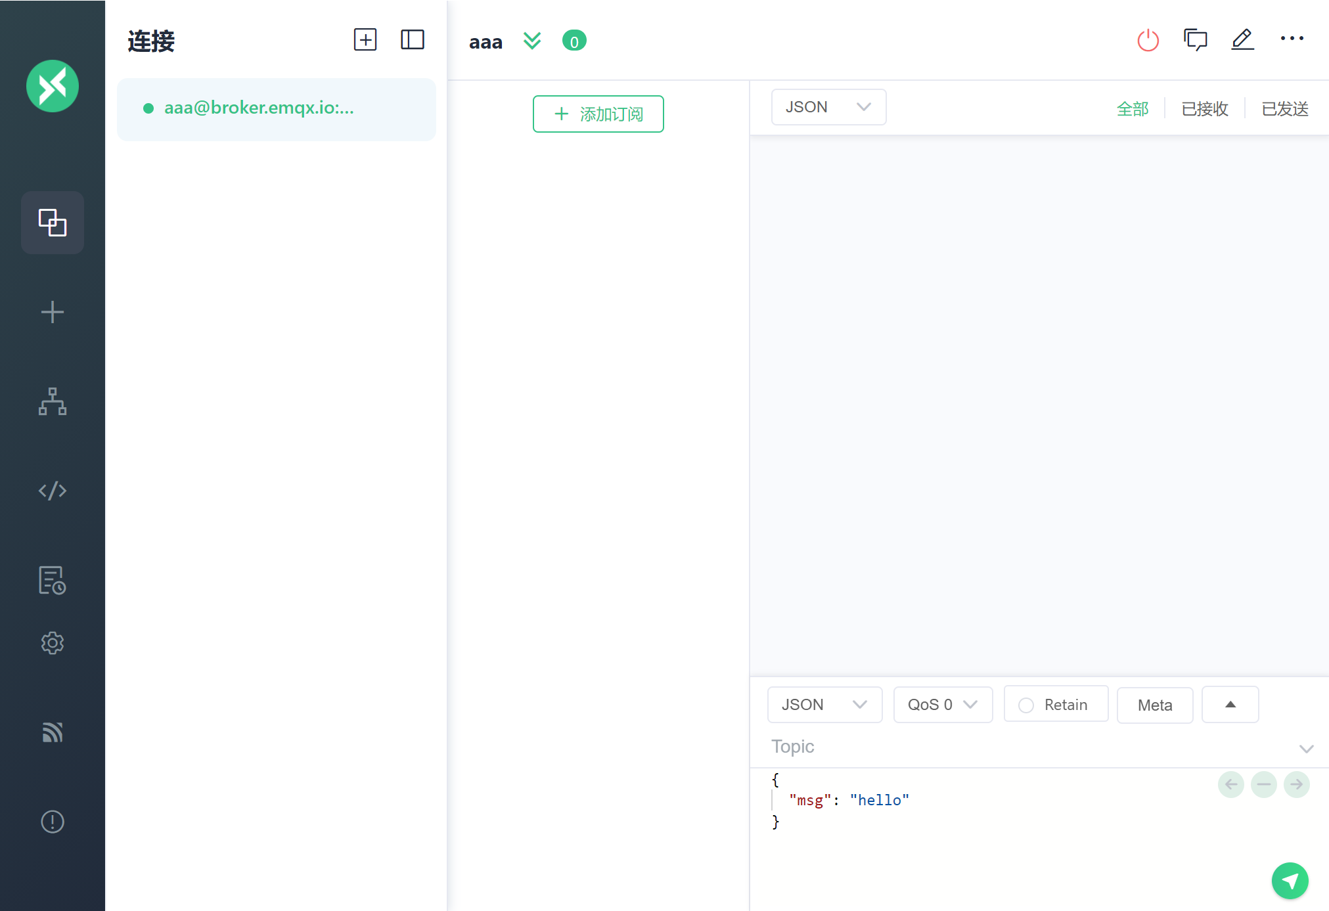Viewport: 1329px width, 911px height.
Task: Click the 添加订阅 add subscription button
Action: coord(598,114)
